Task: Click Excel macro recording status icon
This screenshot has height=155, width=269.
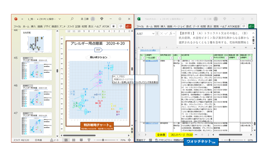Action: click(151, 140)
